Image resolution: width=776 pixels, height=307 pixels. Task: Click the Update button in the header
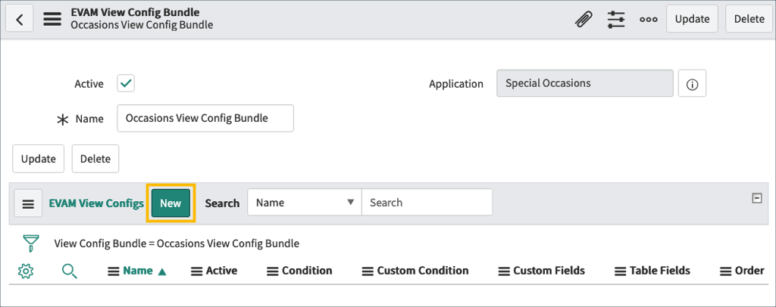coord(693,19)
